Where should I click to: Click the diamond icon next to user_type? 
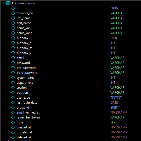[13, 98]
